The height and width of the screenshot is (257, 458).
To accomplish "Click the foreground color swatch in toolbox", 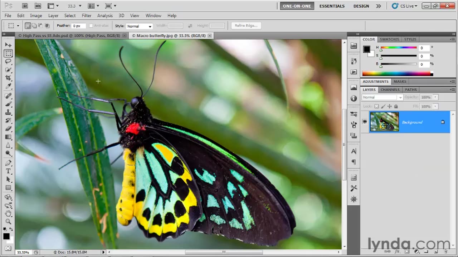I will click(x=6, y=236).
